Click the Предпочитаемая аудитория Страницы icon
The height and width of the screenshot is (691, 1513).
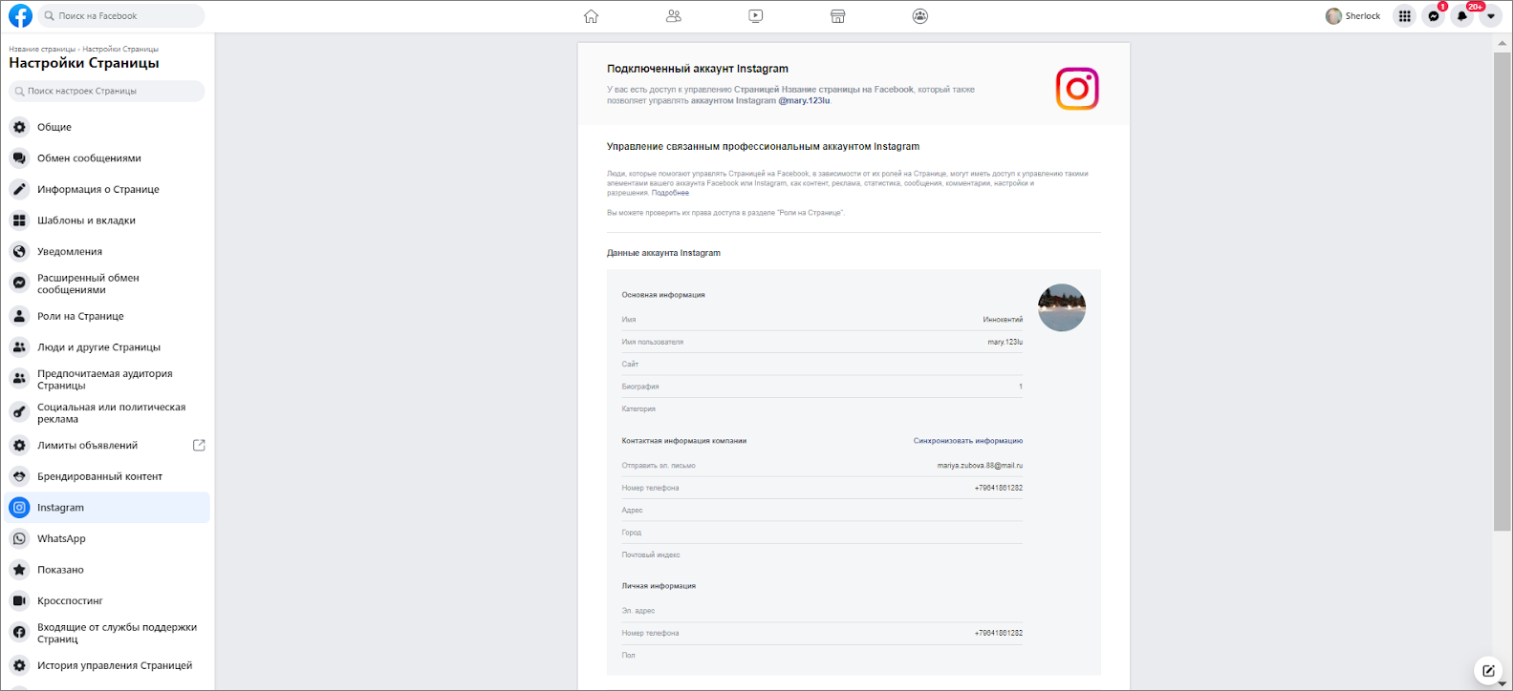tap(19, 379)
